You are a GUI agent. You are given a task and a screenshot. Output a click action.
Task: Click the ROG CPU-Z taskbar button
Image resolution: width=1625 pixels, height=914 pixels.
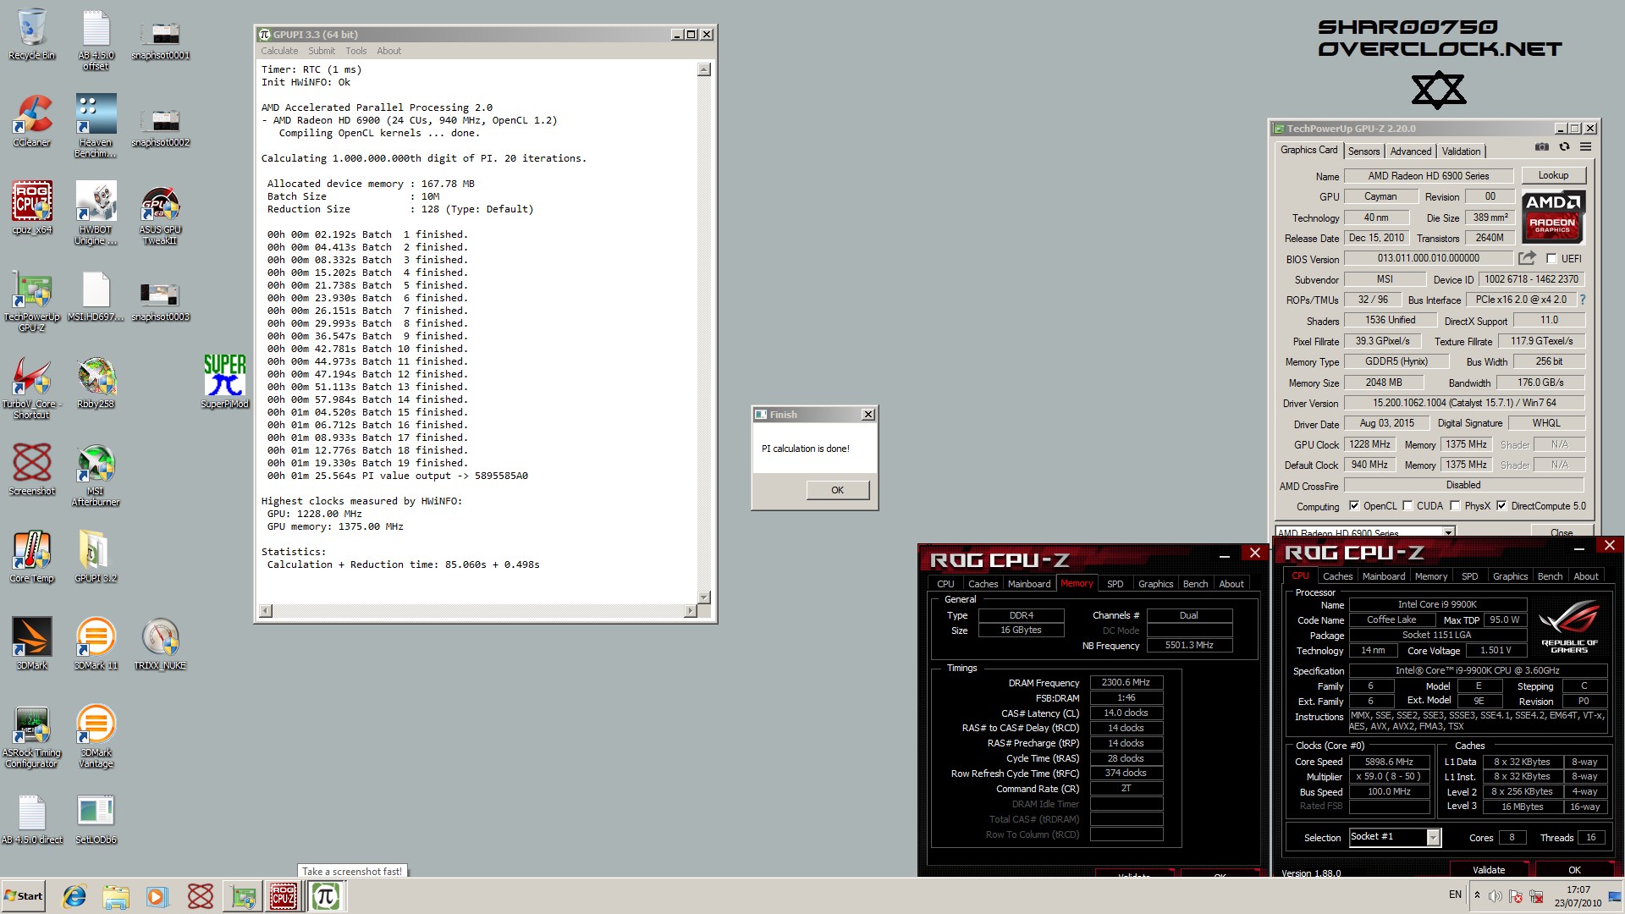pos(284,896)
